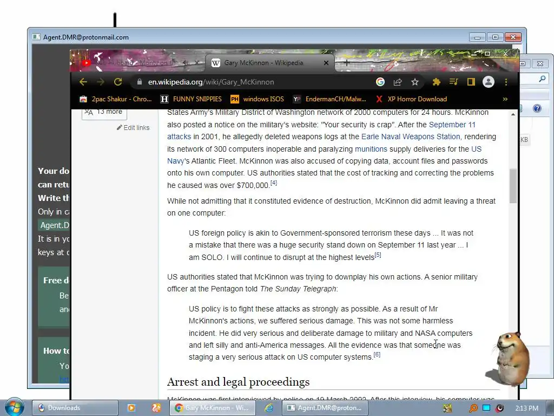
Task: Click the hamster tray icon
Action: pyautogui.click(x=447, y=408)
